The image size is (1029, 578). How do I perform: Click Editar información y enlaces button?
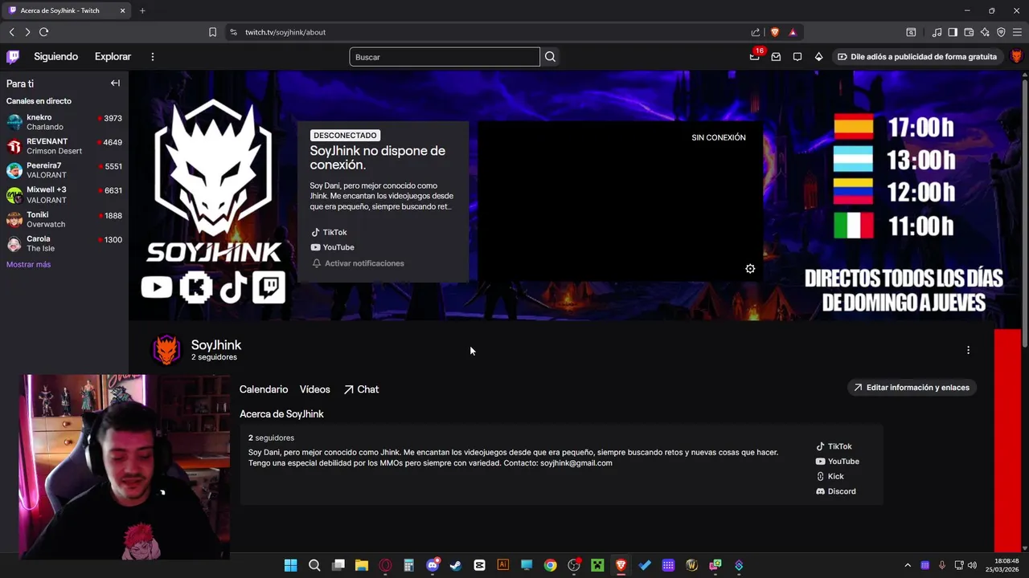click(911, 388)
